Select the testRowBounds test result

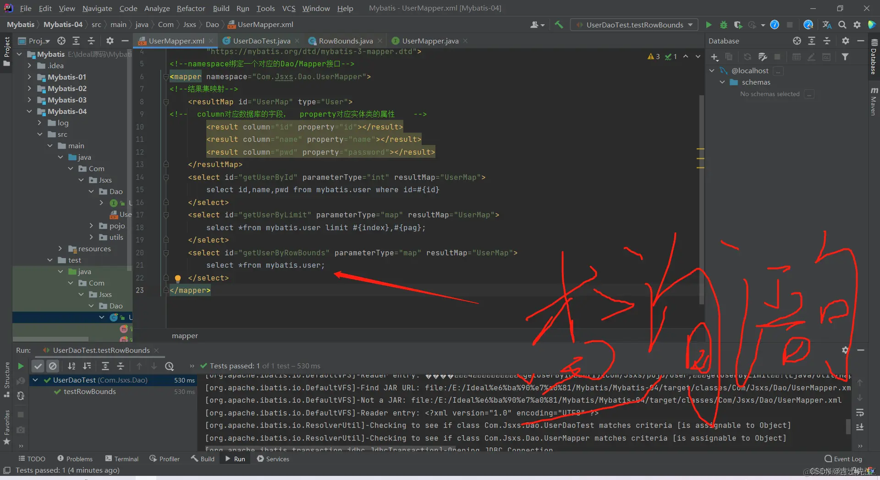(90, 392)
